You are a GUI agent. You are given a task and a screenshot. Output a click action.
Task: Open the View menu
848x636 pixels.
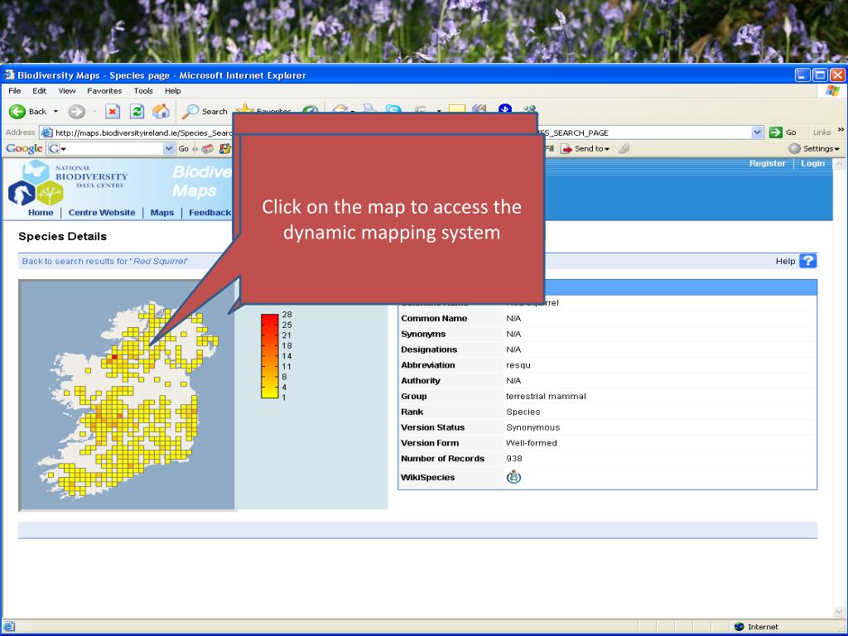pos(67,91)
